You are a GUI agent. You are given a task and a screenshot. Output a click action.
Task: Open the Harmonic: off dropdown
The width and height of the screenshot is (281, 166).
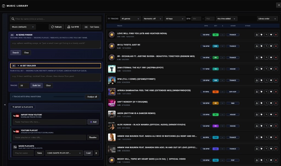tap(153, 19)
